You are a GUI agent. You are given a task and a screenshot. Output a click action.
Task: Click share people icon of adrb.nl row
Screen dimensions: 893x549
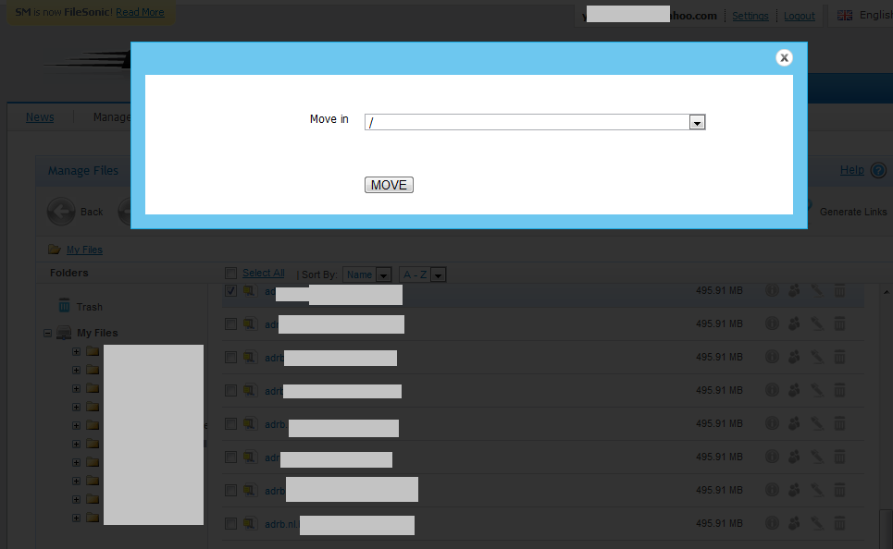pyautogui.click(x=794, y=523)
